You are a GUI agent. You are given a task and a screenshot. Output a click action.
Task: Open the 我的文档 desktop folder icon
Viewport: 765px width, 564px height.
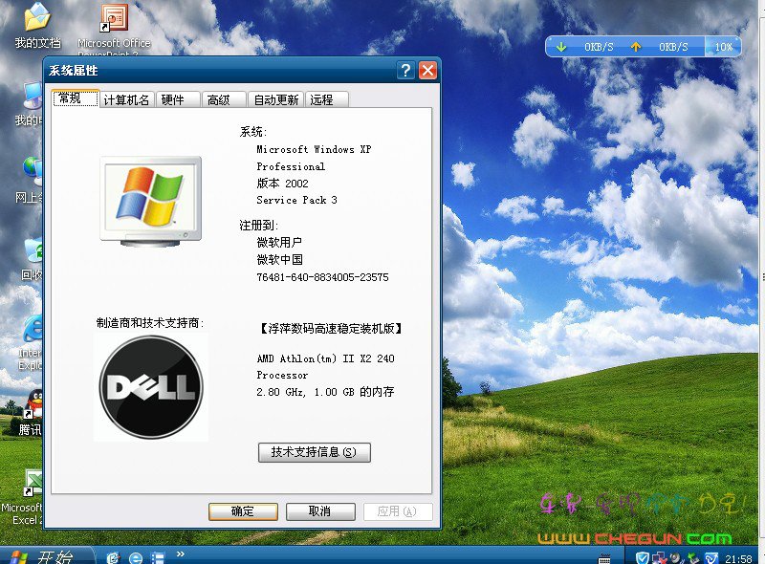[x=37, y=26]
